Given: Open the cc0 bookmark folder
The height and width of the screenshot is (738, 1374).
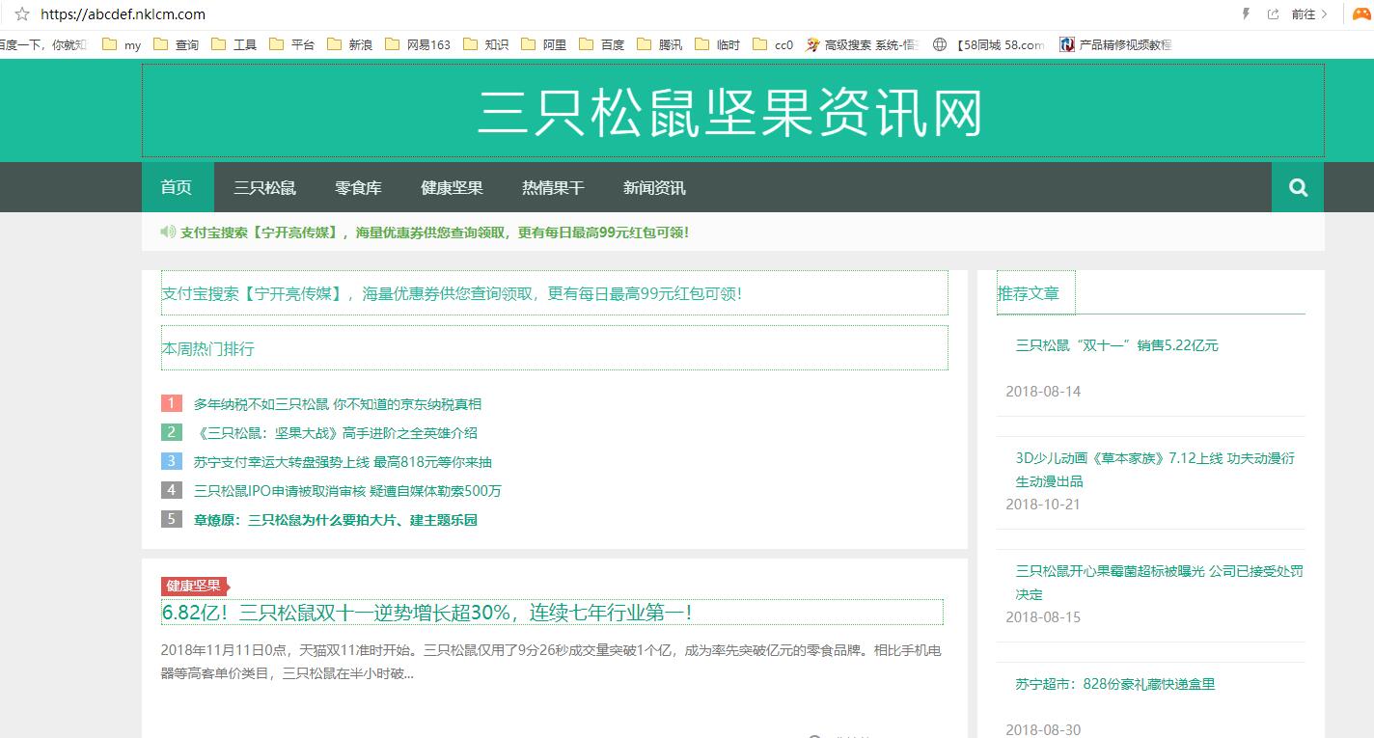Looking at the screenshot, I should (x=773, y=44).
